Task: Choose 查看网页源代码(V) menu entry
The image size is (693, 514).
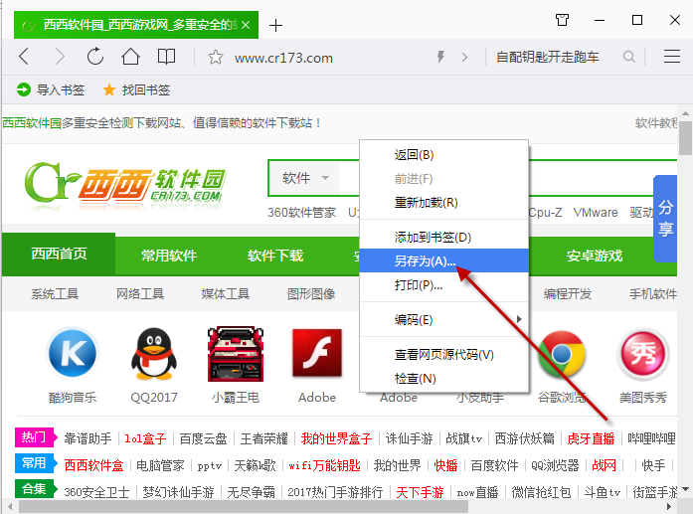Action: tap(444, 355)
